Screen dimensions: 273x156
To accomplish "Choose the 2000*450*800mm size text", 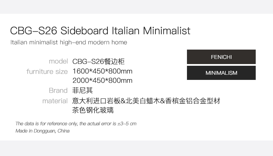I will tap(102, 81).
